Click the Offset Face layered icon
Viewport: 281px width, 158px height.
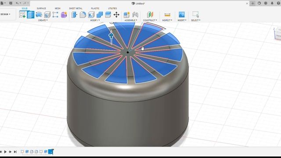click(x=108, y=14)
